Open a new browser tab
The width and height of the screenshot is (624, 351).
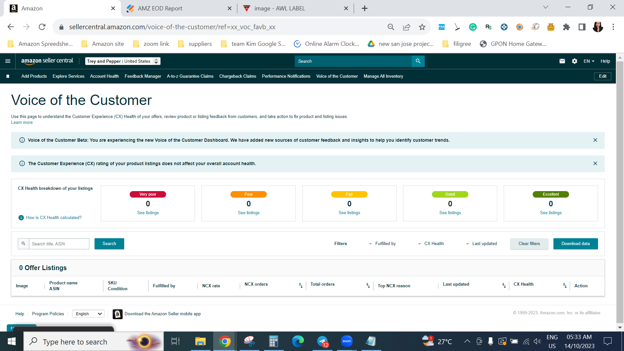[364, 8]
